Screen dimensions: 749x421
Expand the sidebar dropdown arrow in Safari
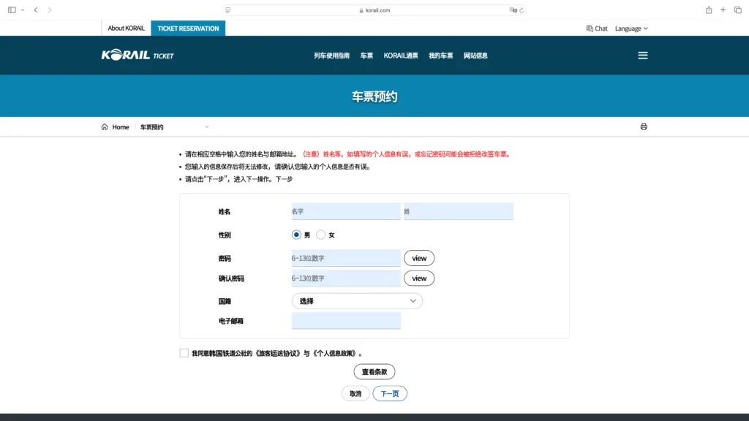pos(23,10)
